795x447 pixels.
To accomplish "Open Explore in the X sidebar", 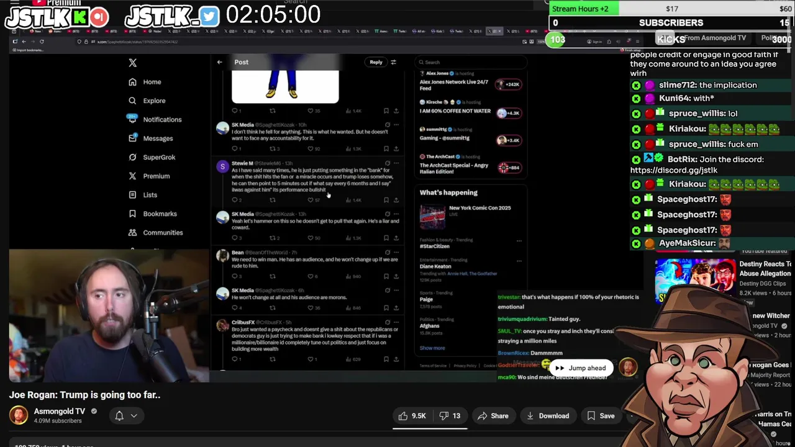I will pos(147,101).
